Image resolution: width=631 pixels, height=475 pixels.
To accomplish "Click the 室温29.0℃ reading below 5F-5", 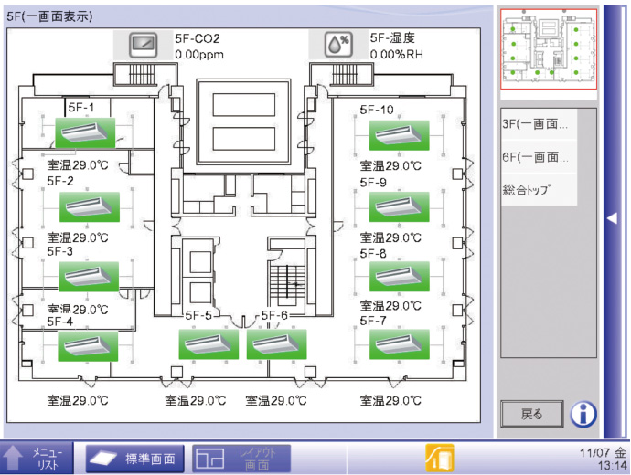I will [x=196, y=400].
